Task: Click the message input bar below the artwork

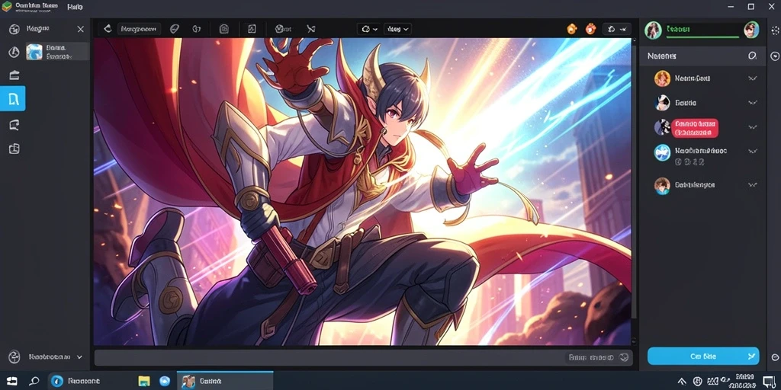Action: click(363, 358)
